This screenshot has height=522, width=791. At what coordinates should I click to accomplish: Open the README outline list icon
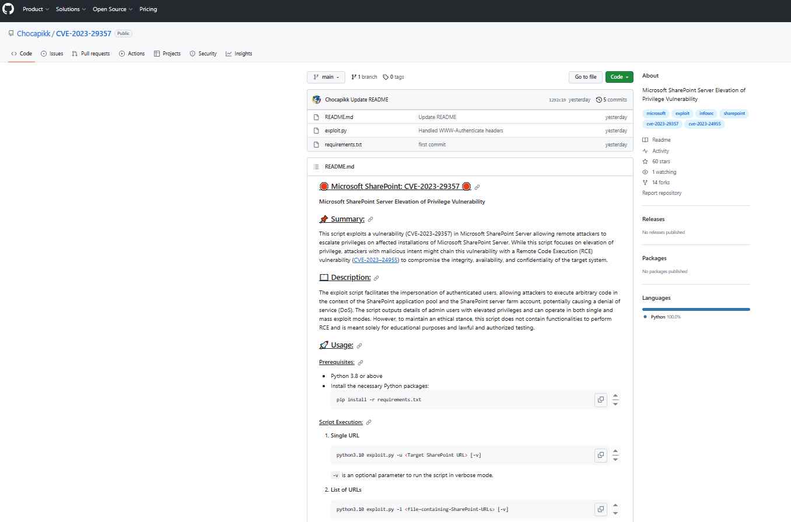pyautogui.click(x=316, y=167)
